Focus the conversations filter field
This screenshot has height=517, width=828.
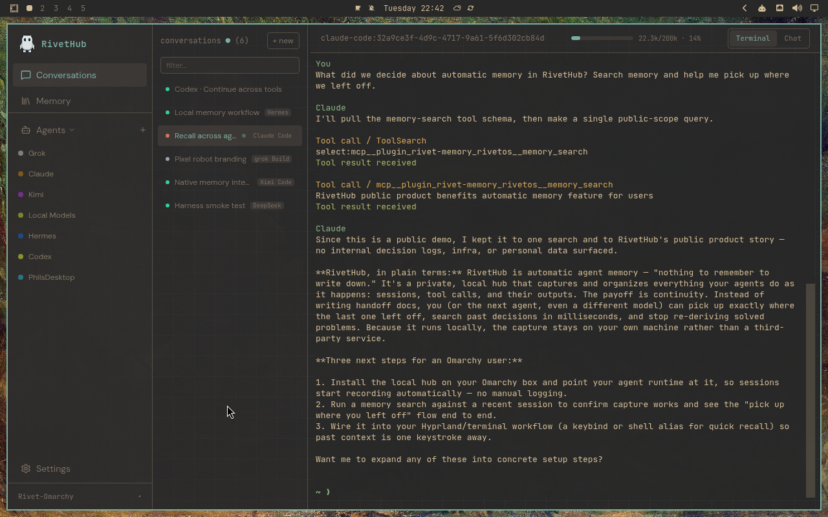click(230, 65)
